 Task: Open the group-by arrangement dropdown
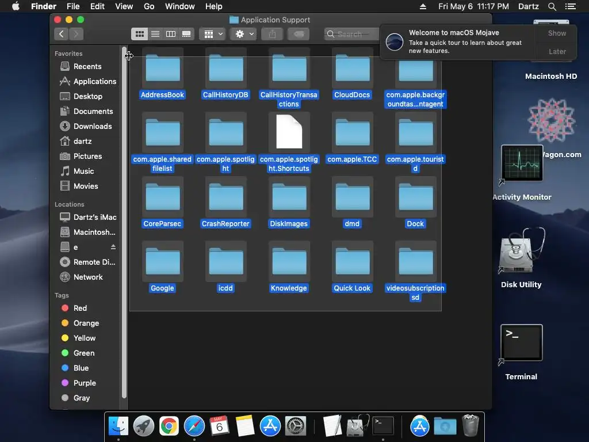(x=213, y=34)
